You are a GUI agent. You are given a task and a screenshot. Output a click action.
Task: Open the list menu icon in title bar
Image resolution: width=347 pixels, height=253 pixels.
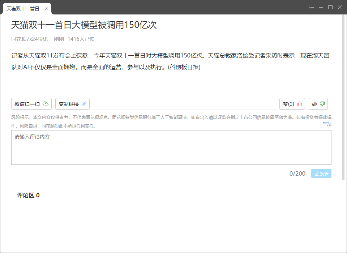(x=312, y=7)
